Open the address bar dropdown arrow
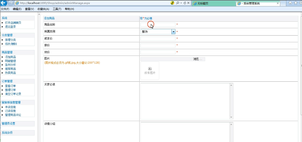Viewport: 302px width, 142px height. point(181,3)
